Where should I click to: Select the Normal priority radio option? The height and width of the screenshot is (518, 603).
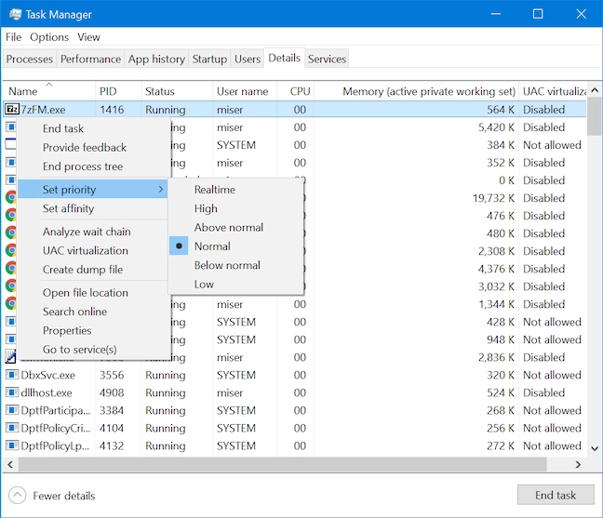(179, 246)
